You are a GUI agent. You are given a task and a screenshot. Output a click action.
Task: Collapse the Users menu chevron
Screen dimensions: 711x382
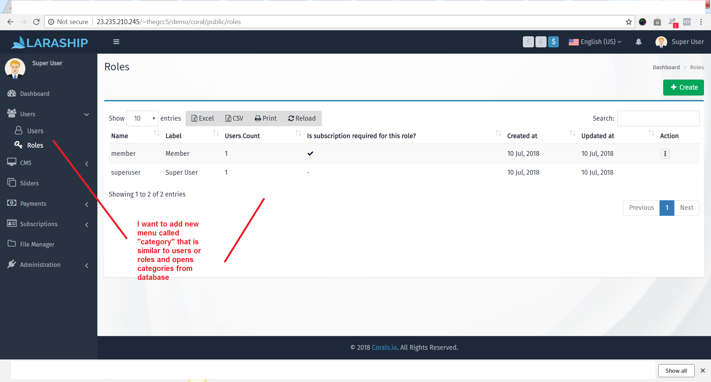(87, 114)
